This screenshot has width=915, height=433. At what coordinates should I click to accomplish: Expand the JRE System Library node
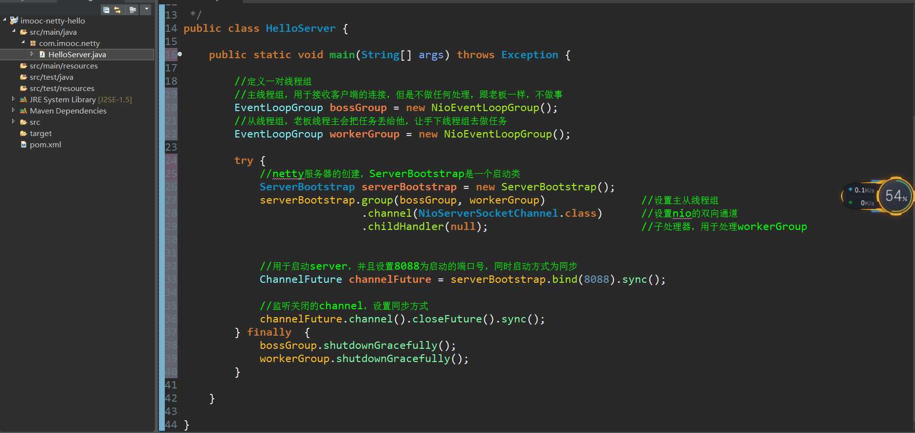click(13, 99)
